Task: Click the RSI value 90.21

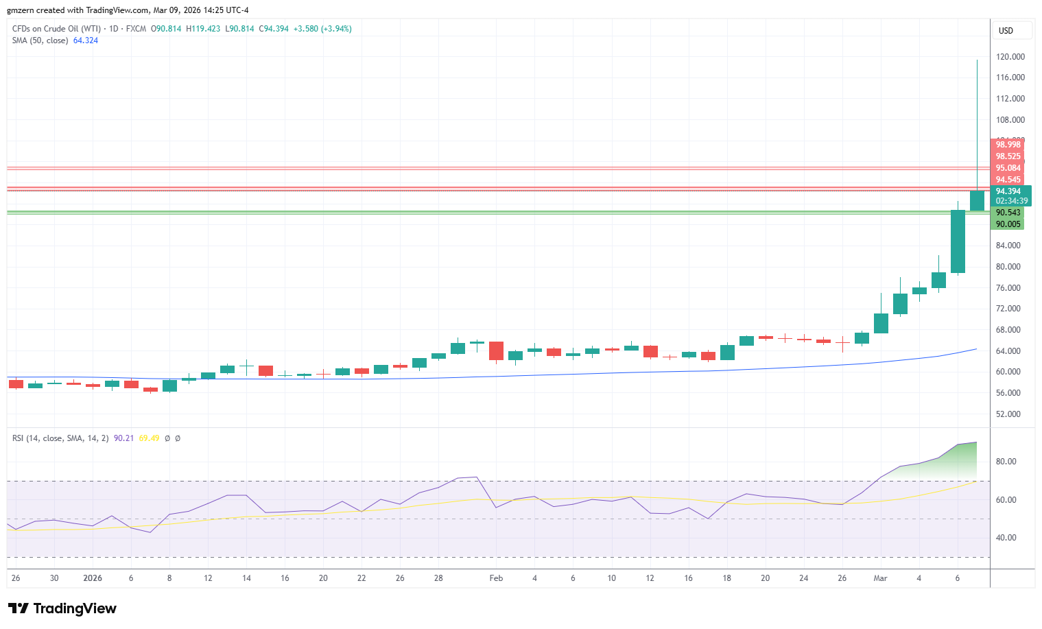Action: 123,438
